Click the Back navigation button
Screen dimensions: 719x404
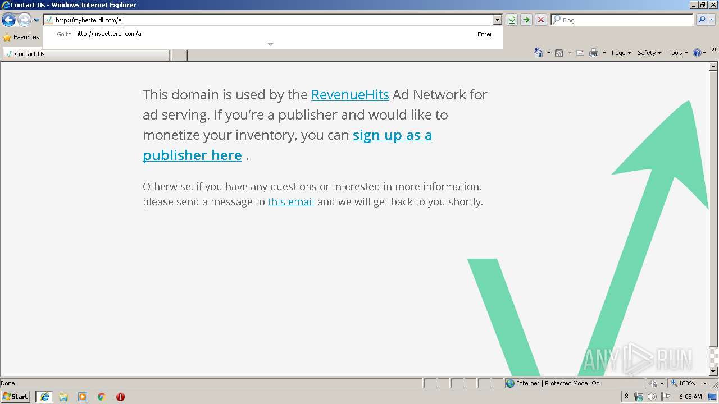click(x=8, y=20)
